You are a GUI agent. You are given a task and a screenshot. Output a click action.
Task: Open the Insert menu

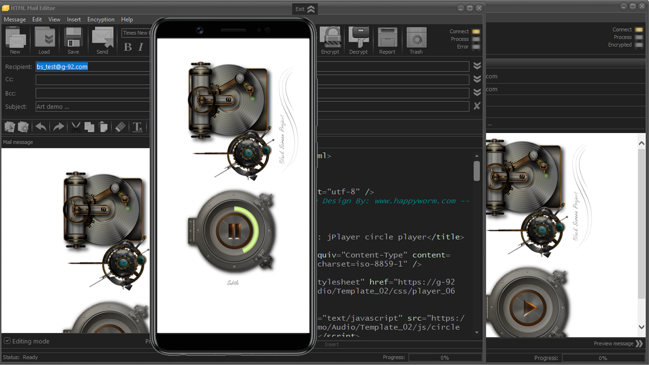[x=74, y=19]
